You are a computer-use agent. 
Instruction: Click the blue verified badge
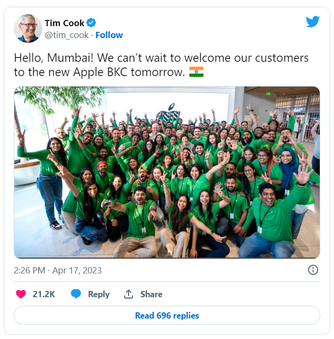pos(91,23)
